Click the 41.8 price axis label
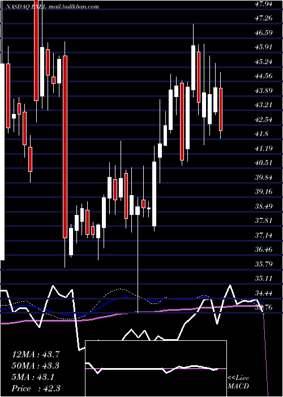This screenshot has width=283, height=397. pos(261,134)
